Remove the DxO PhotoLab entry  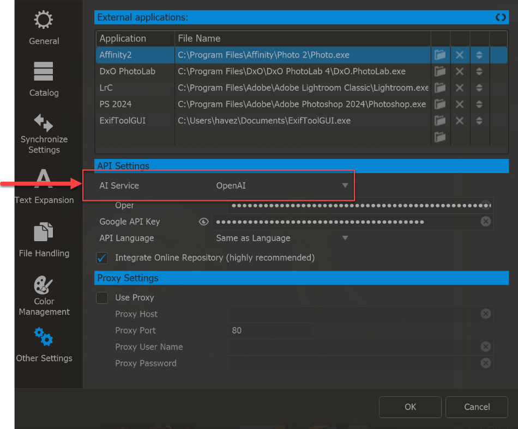[460, 71]
